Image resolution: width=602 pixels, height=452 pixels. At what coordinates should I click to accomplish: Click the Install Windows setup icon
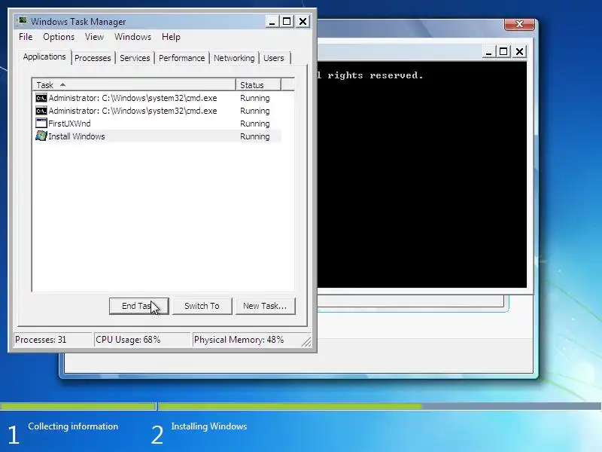(41, 136)
